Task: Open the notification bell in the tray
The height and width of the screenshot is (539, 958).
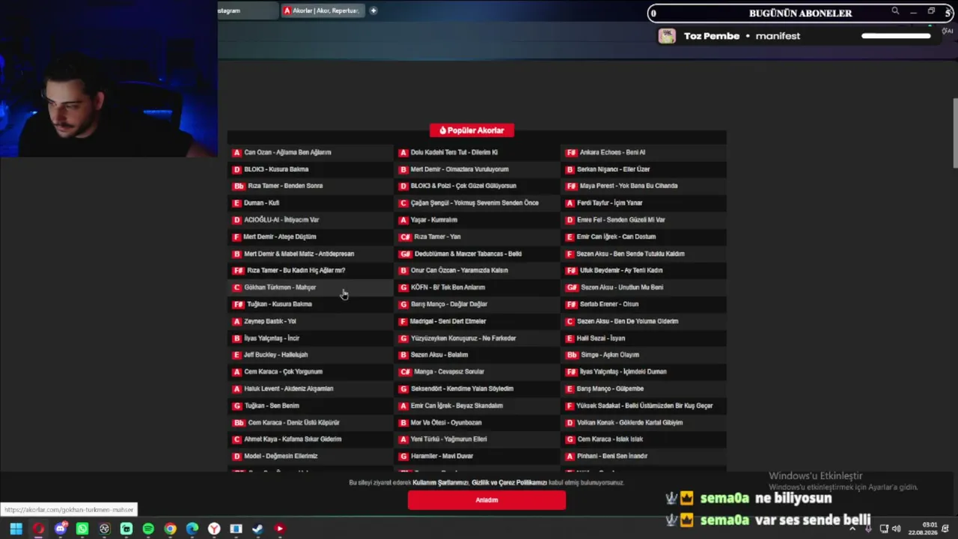Action: [x=944, y=529]
